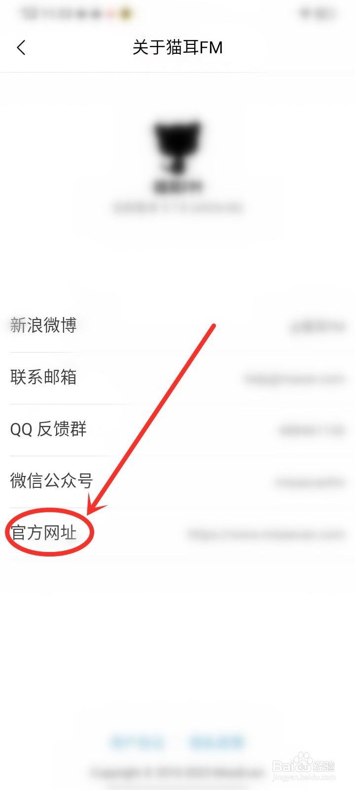Tap the blurred version text under logo
The image size is (355, 790).
[177, 208]
